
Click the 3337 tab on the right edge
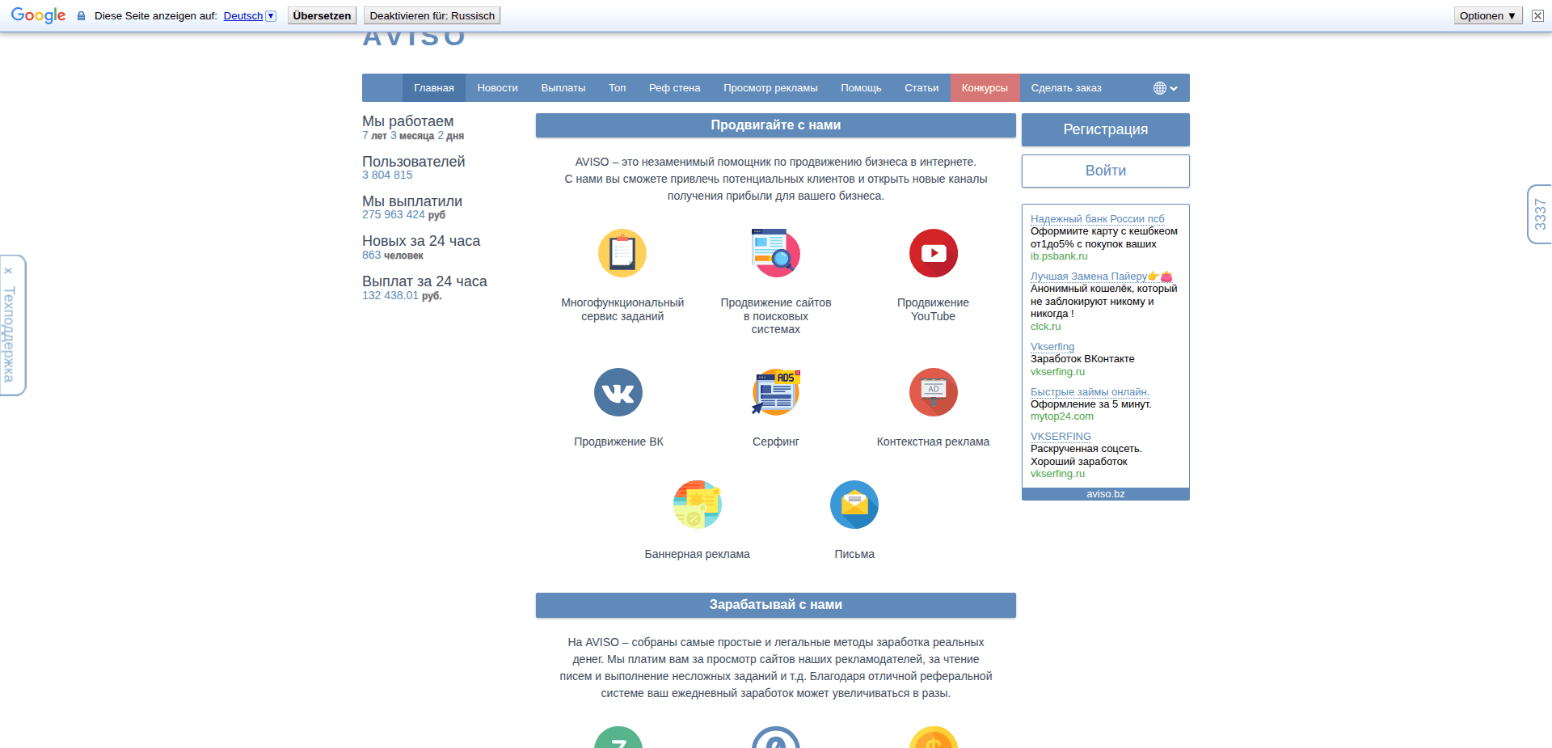[x=1540, y=217]
